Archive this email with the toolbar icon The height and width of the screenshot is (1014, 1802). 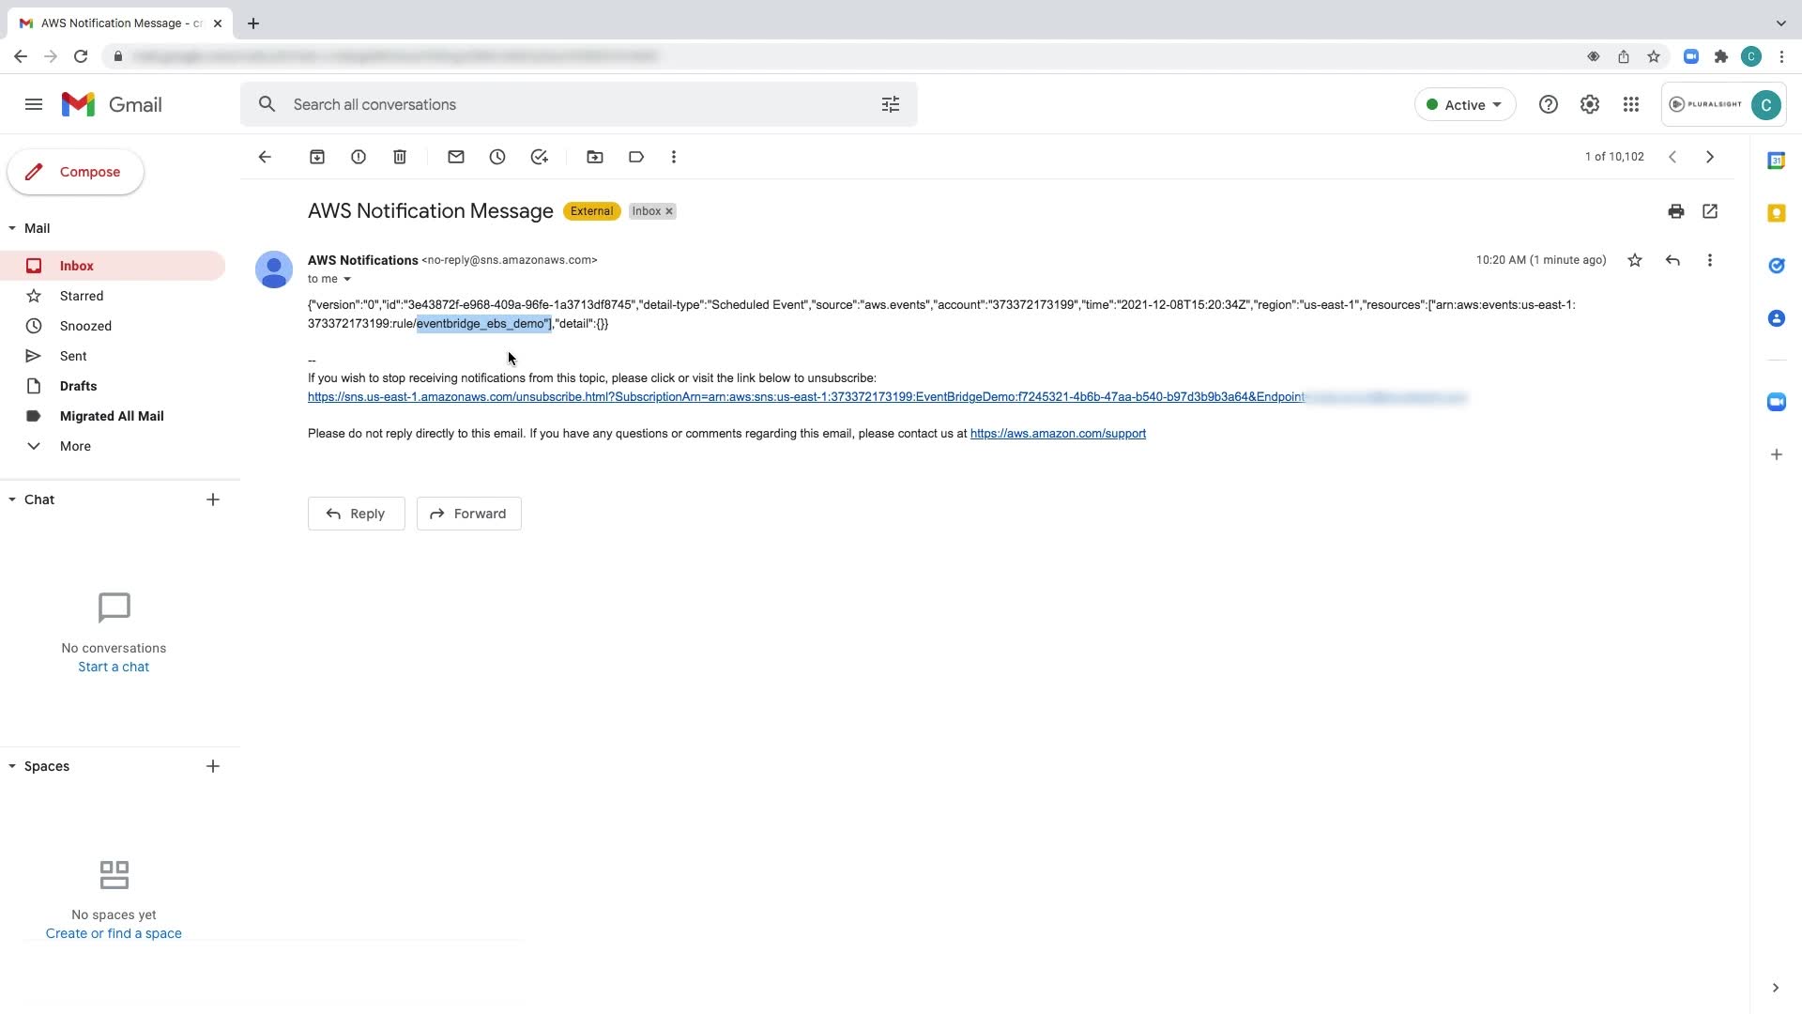[x=317, y=157]
